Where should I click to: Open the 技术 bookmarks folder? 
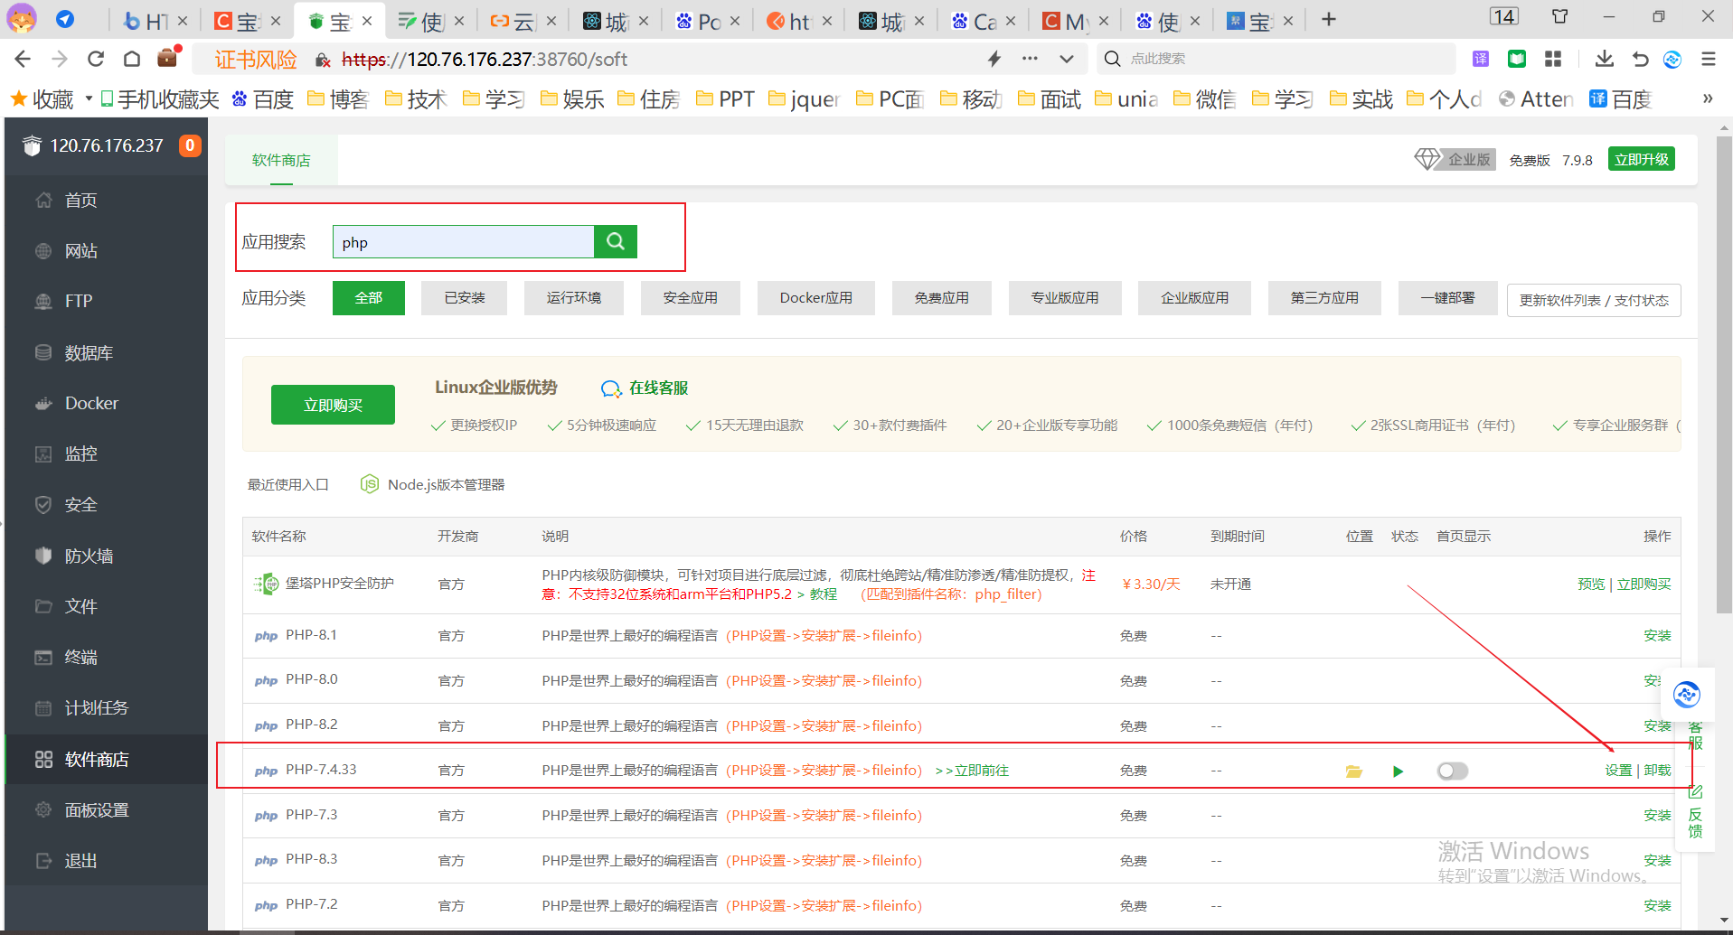pyautogui.click(x=416, y=98)
